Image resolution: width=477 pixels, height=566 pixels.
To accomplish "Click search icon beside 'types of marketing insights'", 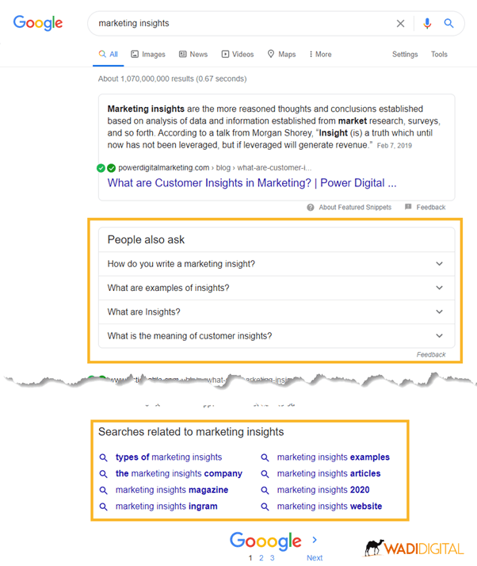I will point(103,457).
